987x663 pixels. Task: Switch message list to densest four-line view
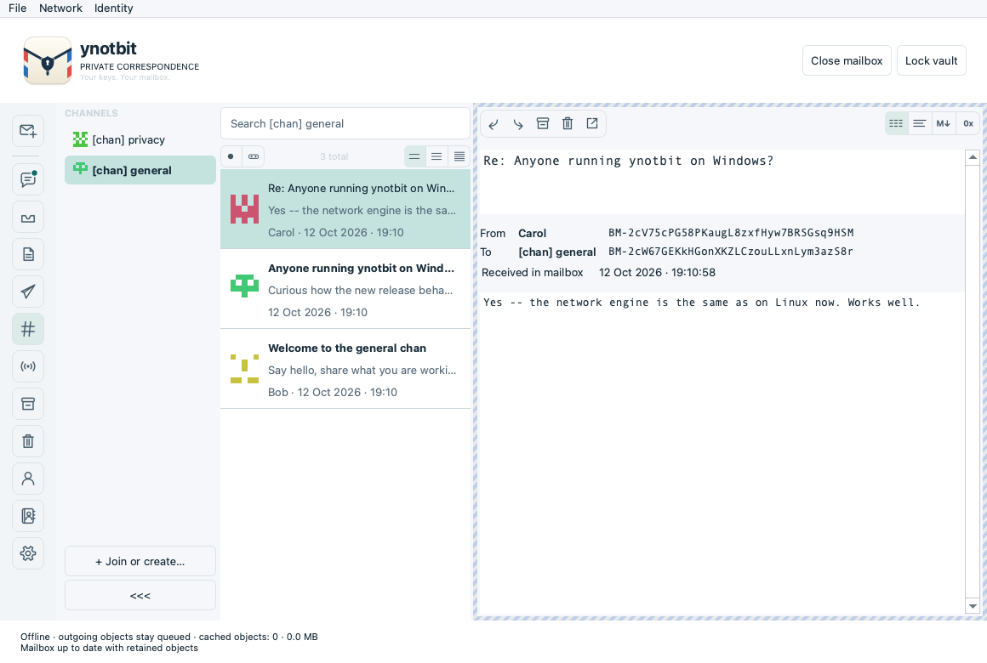pos(459,156)
